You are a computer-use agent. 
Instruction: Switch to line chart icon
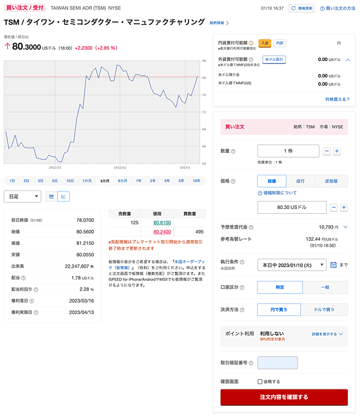pyautogui.click(x=64, y=196)
